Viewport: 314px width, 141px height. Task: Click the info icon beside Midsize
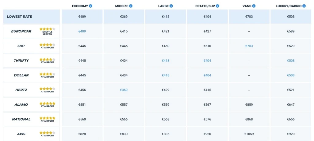(131, 6)
